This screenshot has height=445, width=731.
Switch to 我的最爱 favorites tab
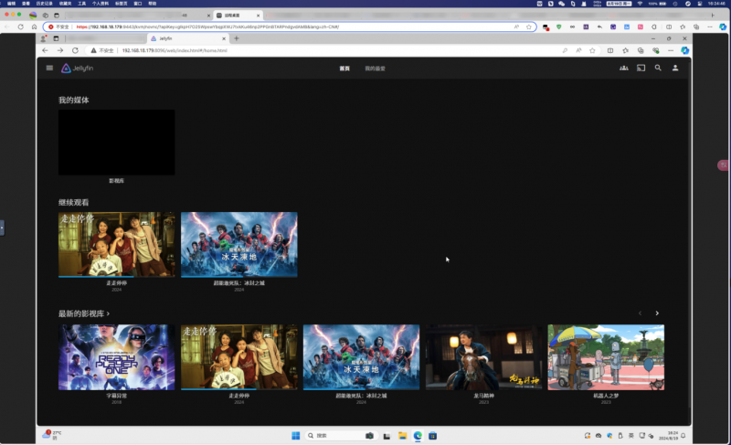(x=376, y=69)
